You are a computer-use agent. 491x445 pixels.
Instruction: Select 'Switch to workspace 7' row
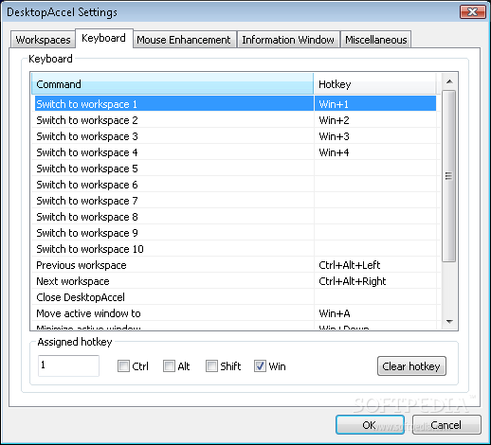(235, 201)
